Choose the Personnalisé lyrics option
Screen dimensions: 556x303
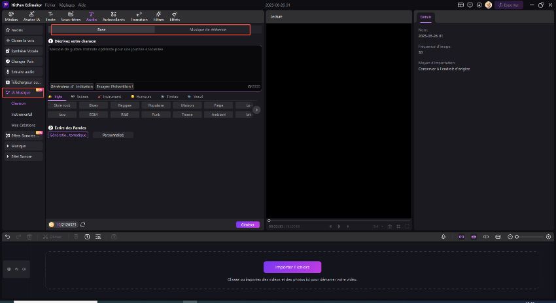pos(113,135)
